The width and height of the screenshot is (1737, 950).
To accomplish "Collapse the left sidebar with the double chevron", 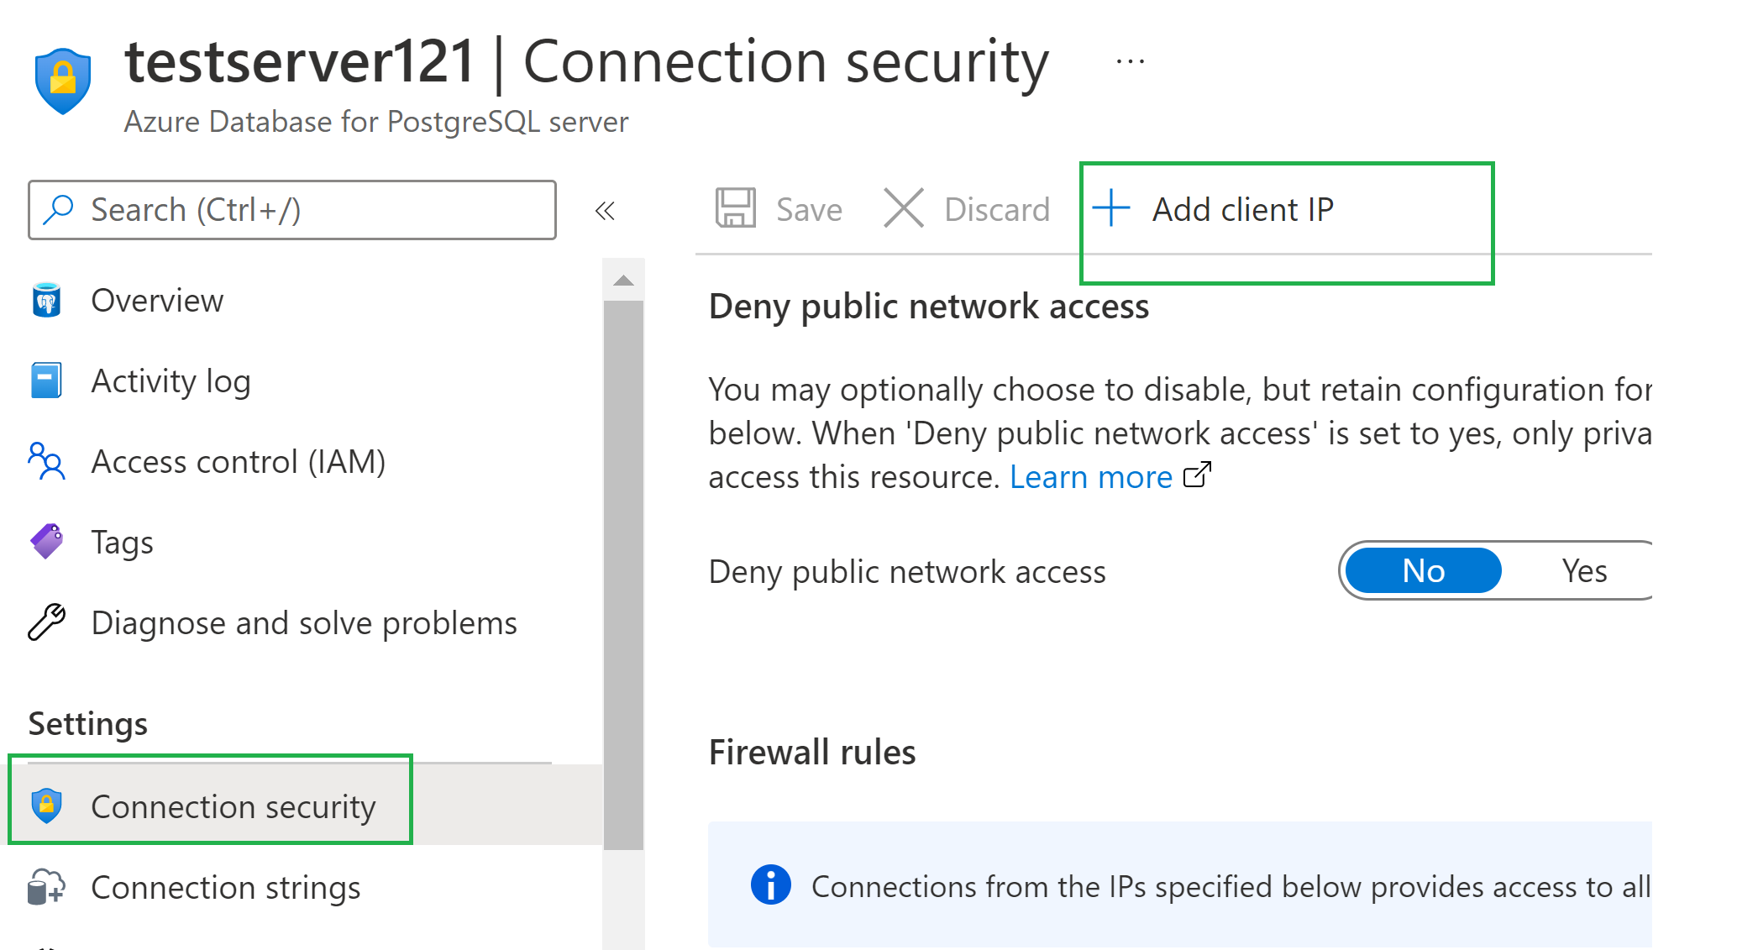I will click(605, 211).
